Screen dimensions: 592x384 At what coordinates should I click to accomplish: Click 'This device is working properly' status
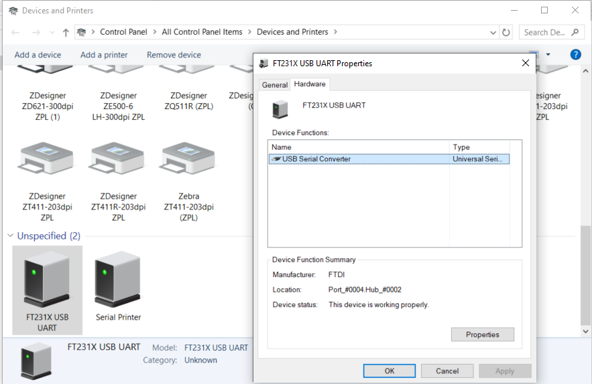pyautogui.click(x=379, y=304)
